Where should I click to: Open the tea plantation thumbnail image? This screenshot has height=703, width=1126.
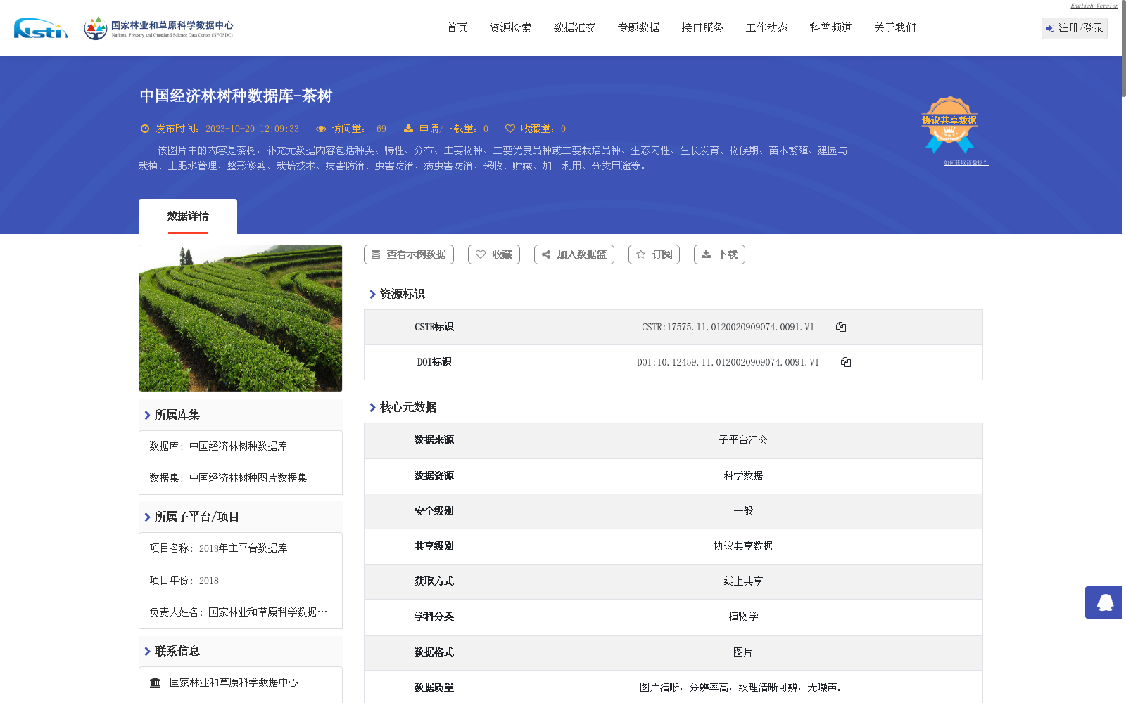tap(241, 318)
